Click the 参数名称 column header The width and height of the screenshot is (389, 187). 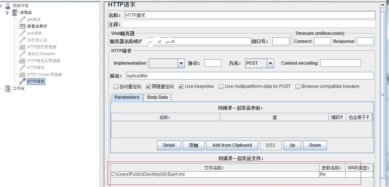click(332, 168)
